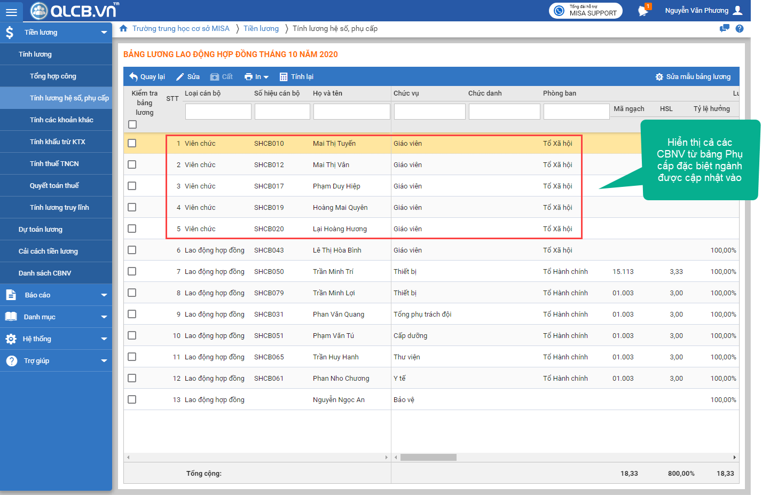Select Tổng hợp công in sidebar
Image resolution: width=762 pixels, height=495 pixels.
pos(53,76)
